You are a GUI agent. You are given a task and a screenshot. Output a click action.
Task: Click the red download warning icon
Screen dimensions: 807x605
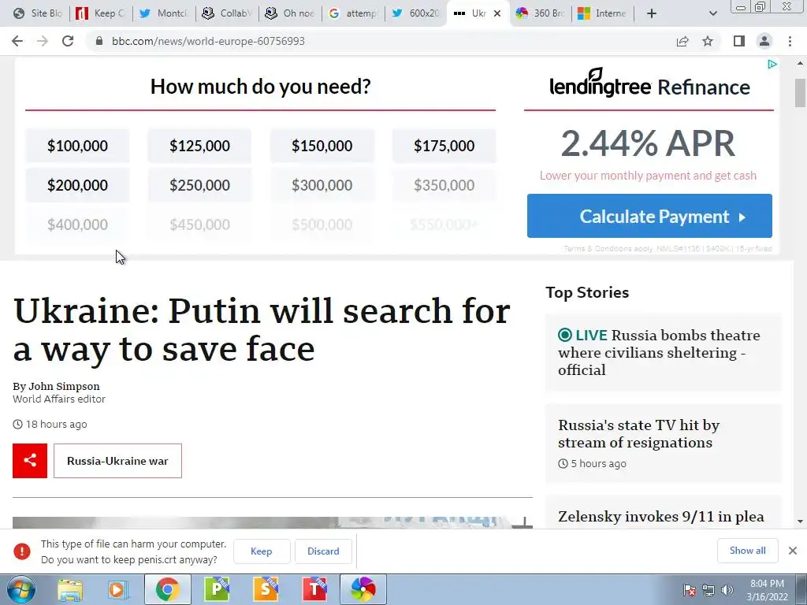coord(21,551)
